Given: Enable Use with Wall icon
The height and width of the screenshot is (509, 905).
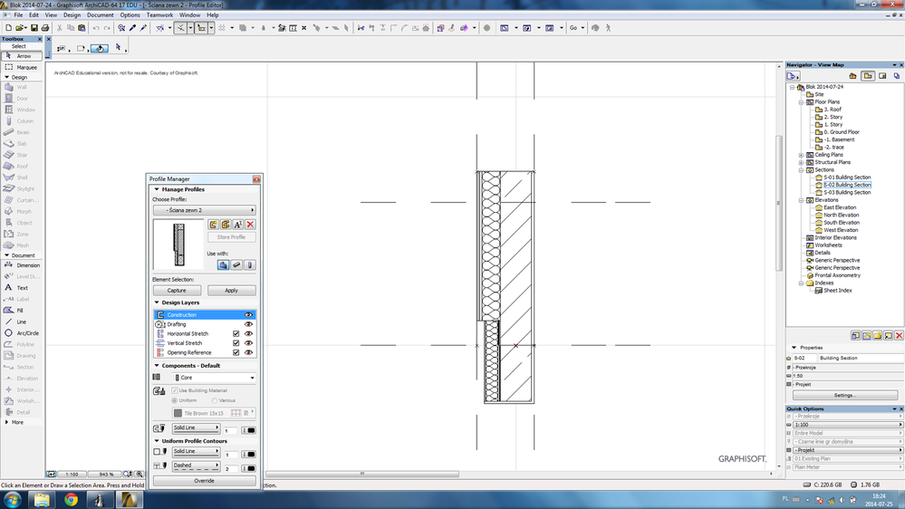Looking at the screenshot, I should coord(223,264).
